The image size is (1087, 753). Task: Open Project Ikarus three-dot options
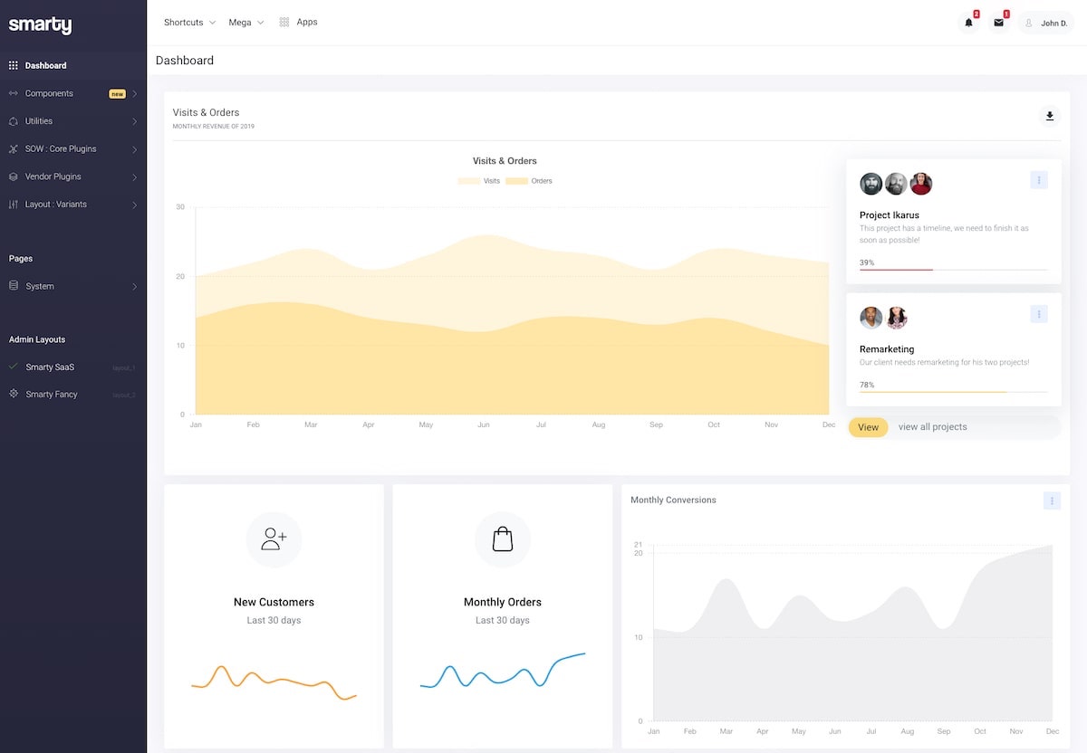coord(1038,180)
